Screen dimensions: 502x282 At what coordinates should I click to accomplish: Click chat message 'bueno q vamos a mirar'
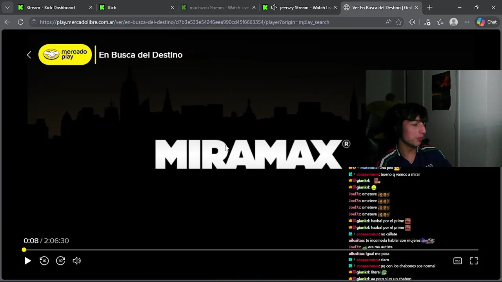[400, 174]
